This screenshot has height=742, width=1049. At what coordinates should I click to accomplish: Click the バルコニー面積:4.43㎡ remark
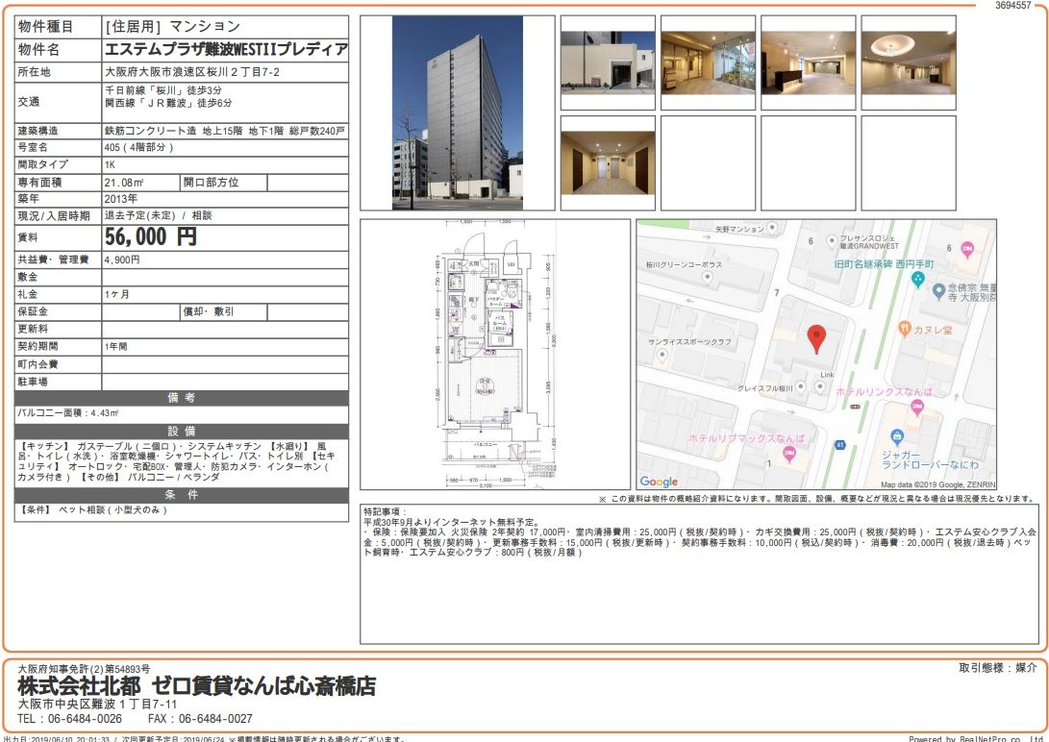click(68, 413)
